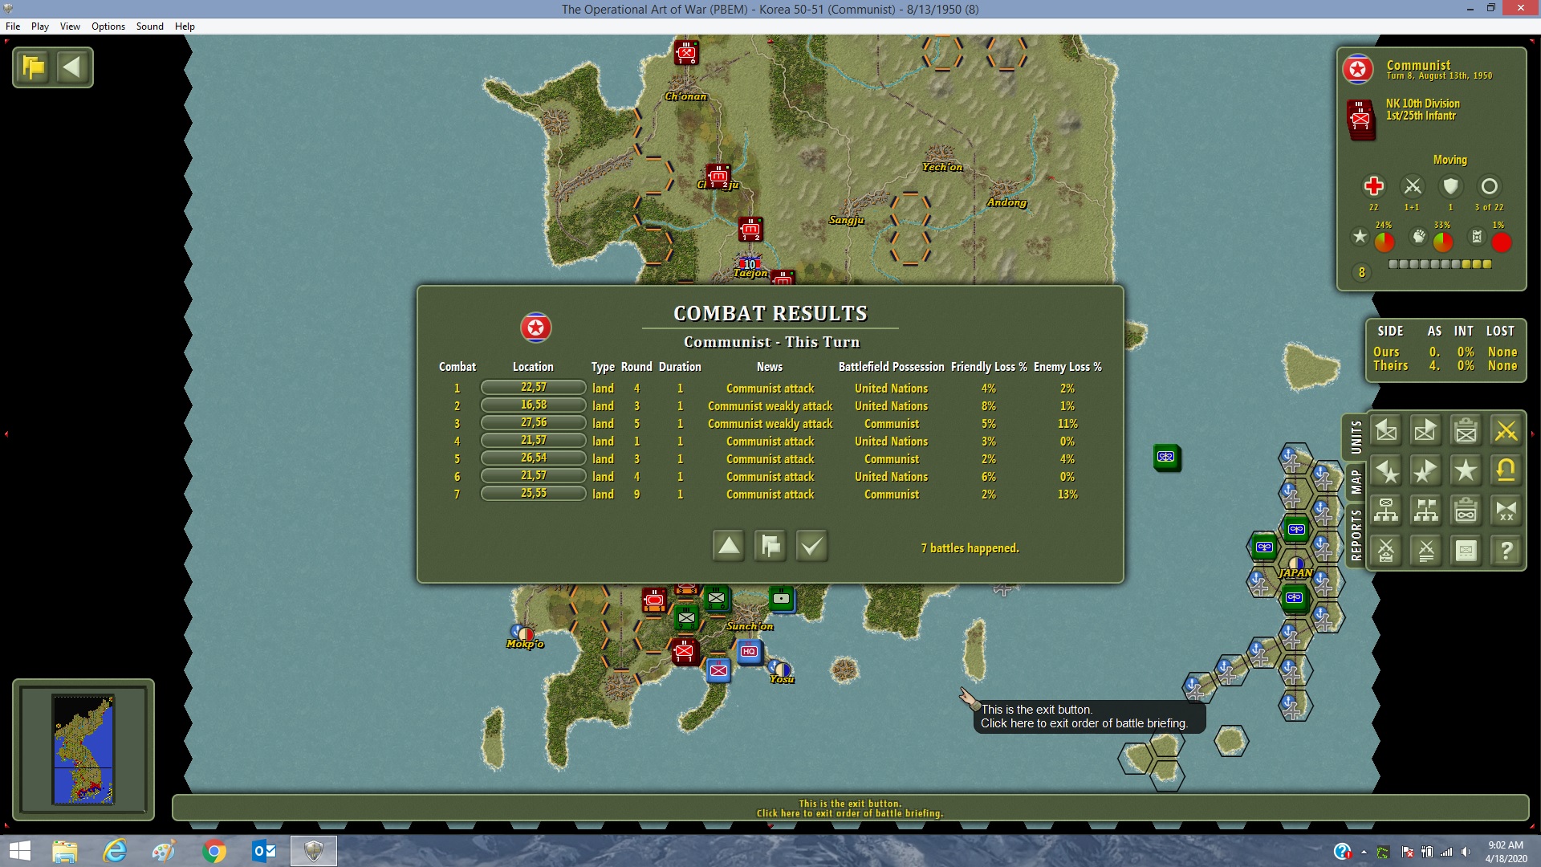Image resolution: width=1541 pixels, height=867 pixels.
Task: Click the yellow undo arrow icon
Action: 1506,471
